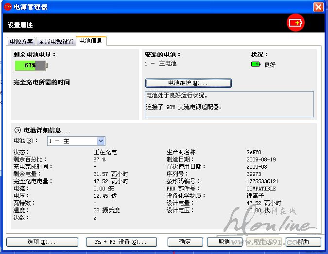Click the manufacture date 2009-08-19
This screenshot has width=328, height=254.
click(261, 159)
